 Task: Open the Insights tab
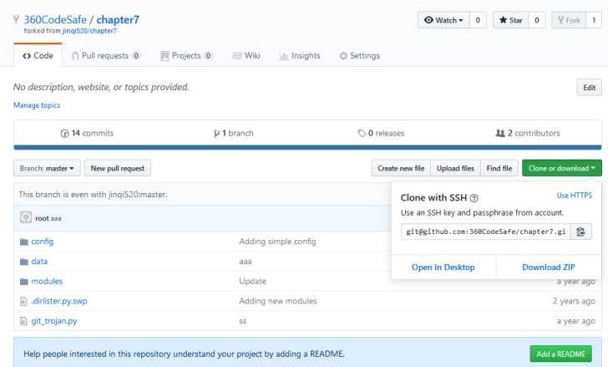point(300,56)
